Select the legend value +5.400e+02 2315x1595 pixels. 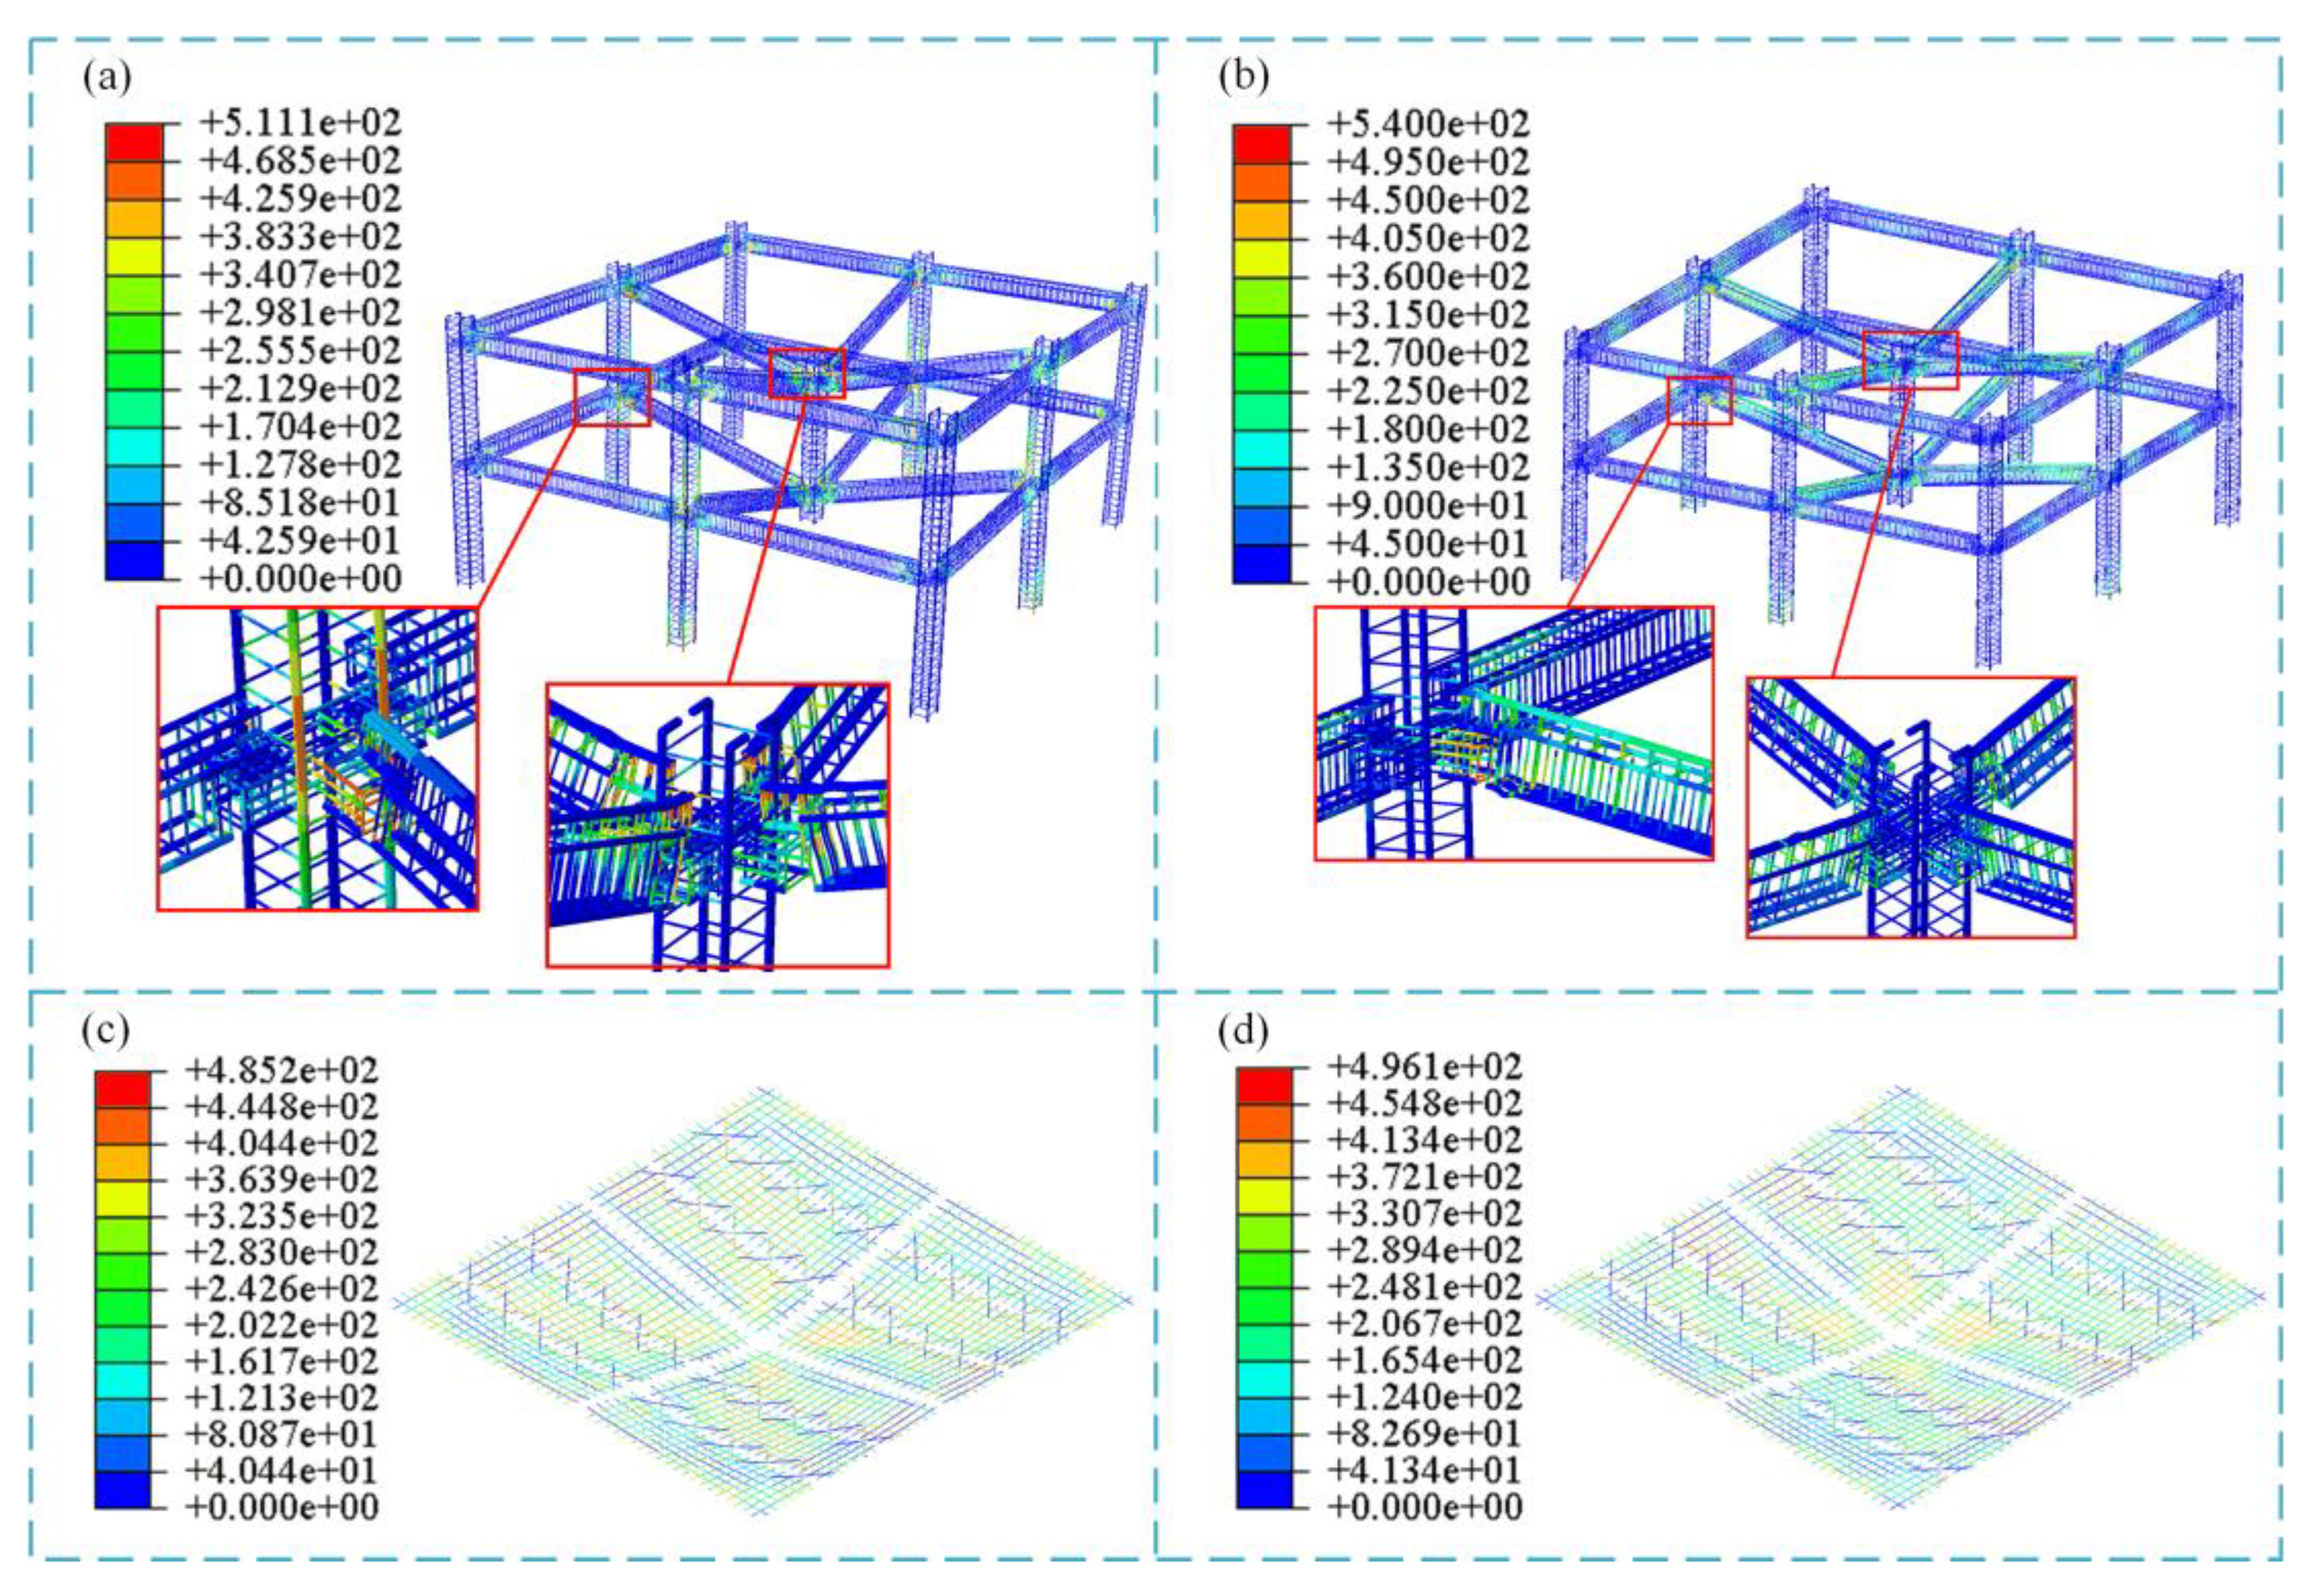coord(1428,125)
